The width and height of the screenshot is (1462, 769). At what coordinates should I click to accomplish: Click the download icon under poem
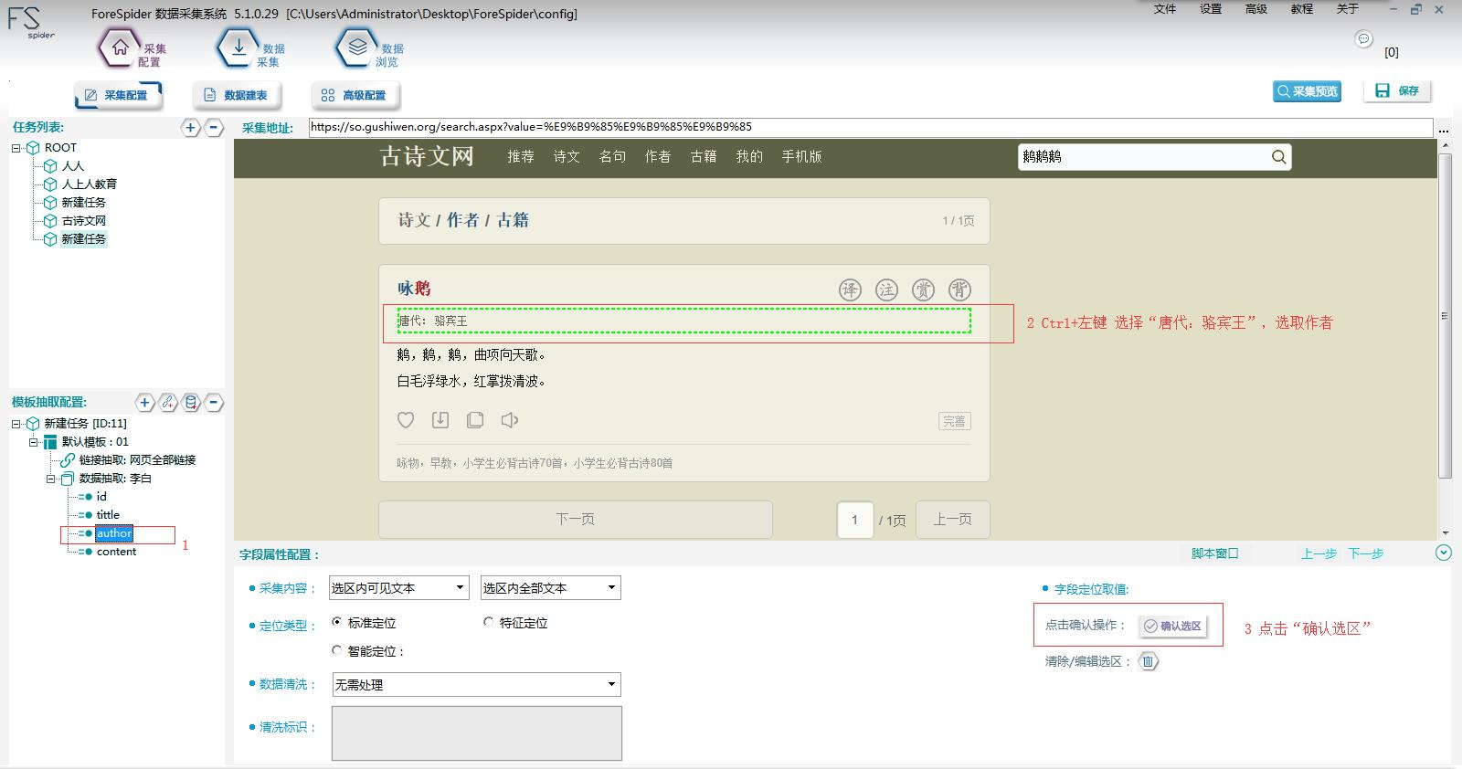click(x=440, y=420)
